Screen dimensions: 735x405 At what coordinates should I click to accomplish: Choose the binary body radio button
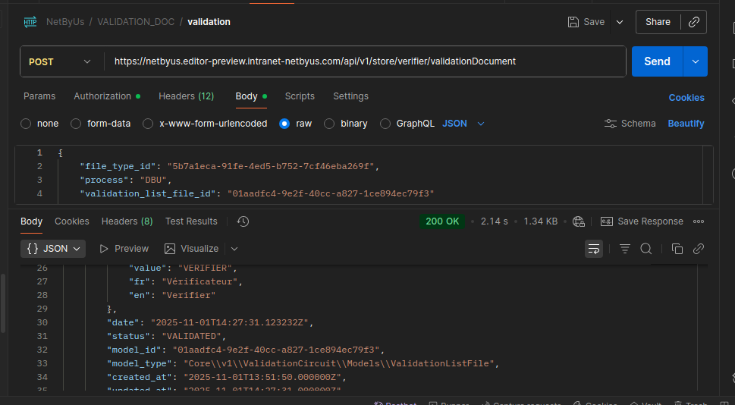click(x=329, y=124)
